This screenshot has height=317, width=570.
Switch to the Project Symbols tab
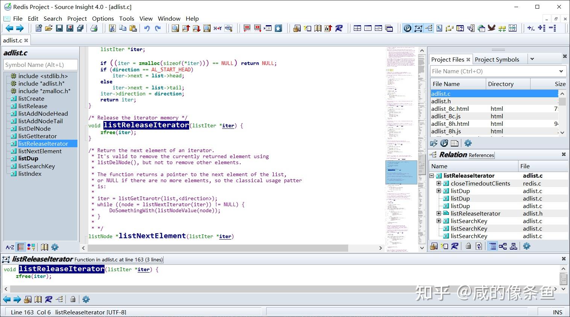pyautogui.click(x=497, y=59)
